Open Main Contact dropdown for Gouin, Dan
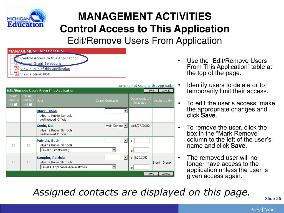This screenshot has width=284, height=213. tap(116, 126)
